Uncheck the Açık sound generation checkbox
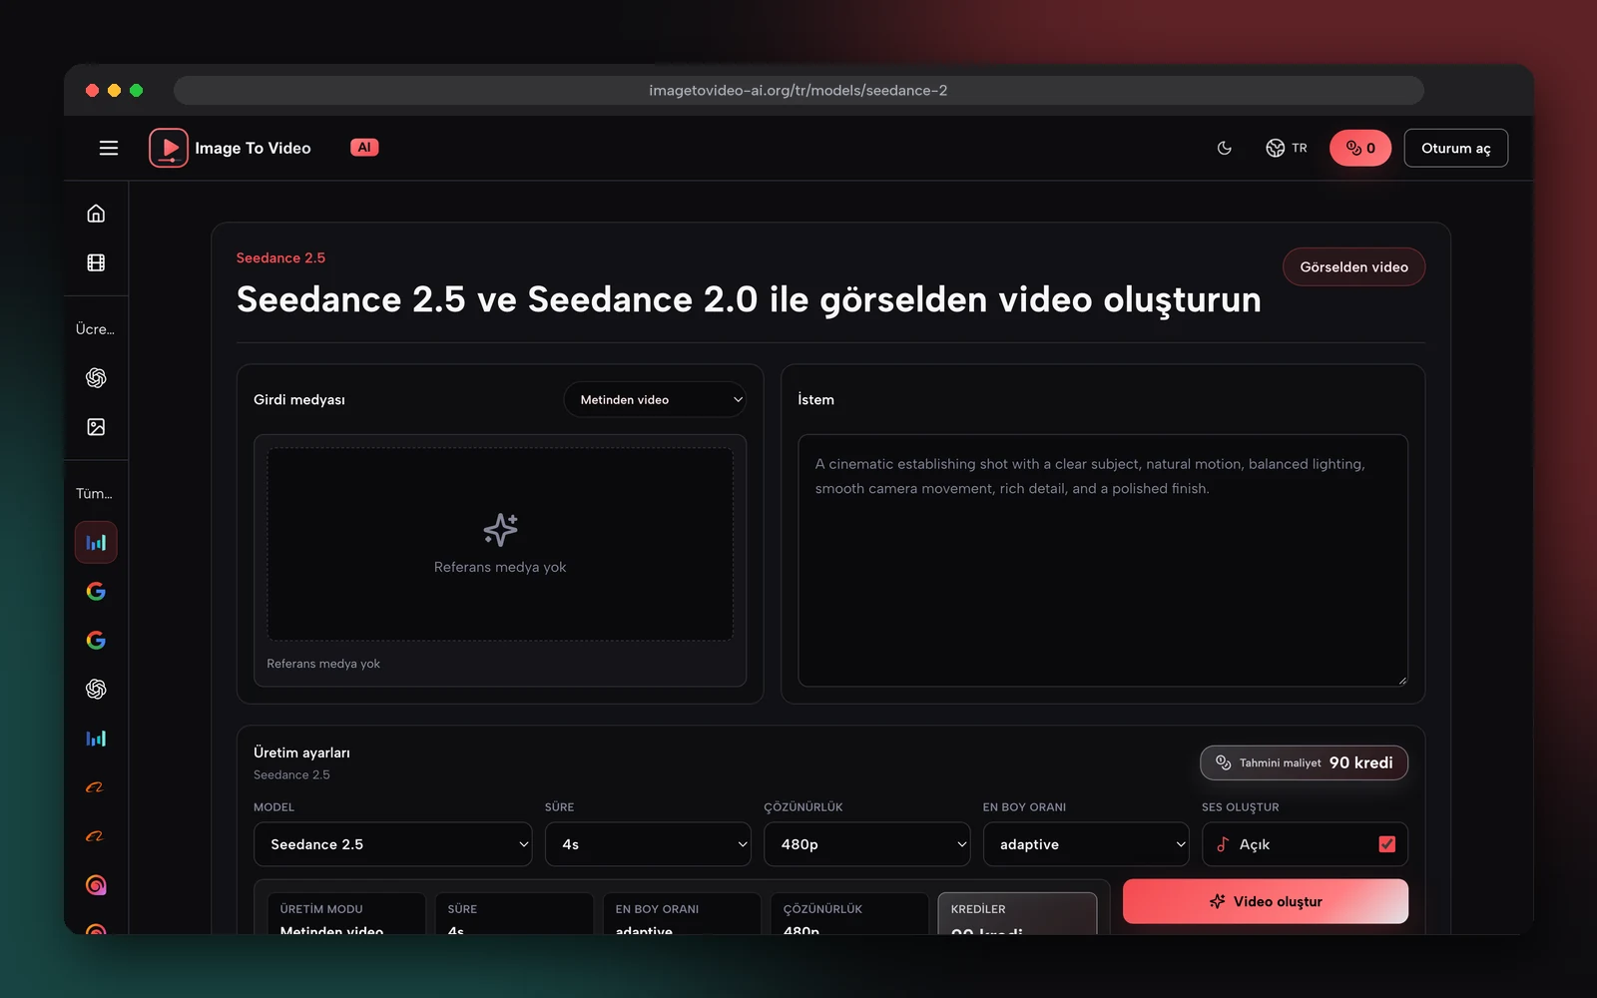This screenshot has width=1597, height=998. pyautogui.click(x=1386, y=844)
